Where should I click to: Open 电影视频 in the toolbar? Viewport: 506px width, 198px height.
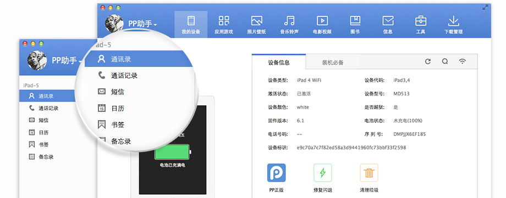tap(322, 25)
